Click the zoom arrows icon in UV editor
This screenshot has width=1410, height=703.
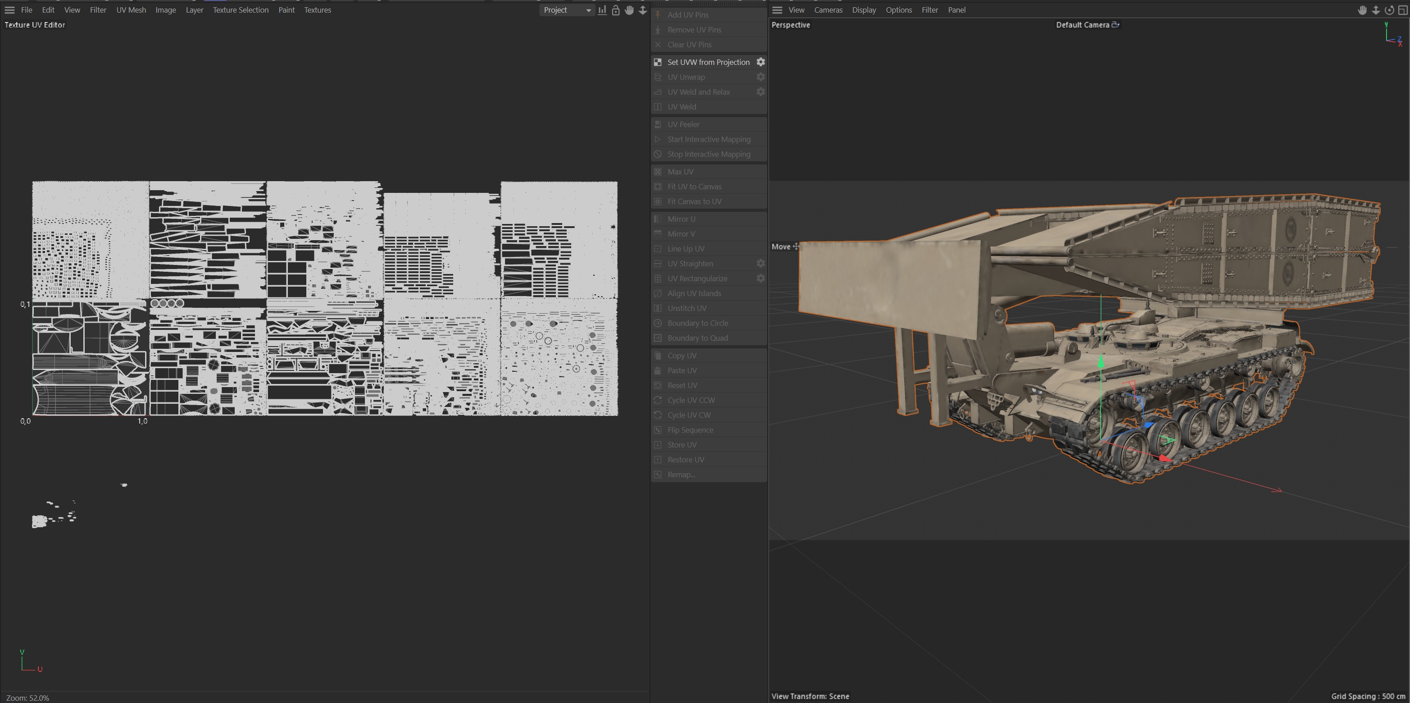(x=642, y=10)
